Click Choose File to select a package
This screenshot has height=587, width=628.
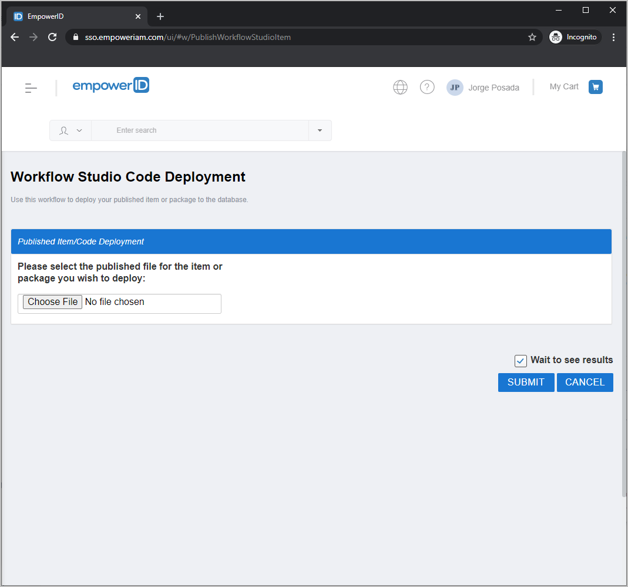(52, 301)
